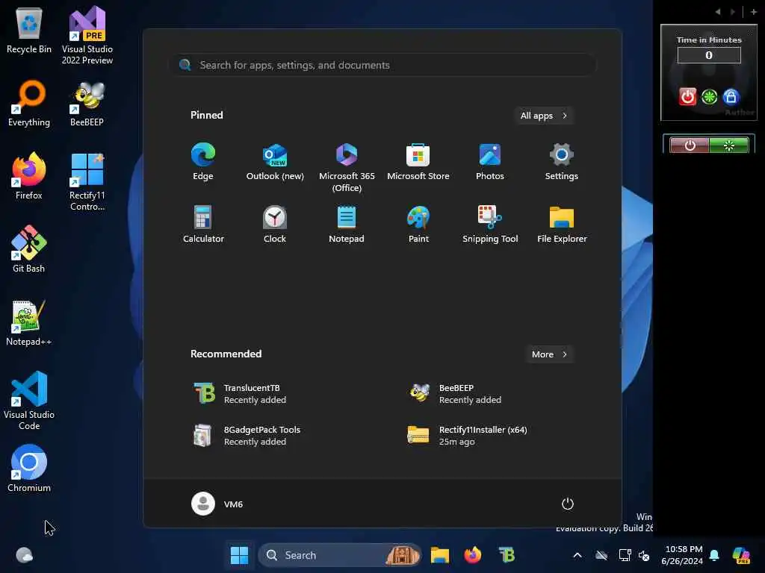Click network icon in system tray

coord(625,555)
